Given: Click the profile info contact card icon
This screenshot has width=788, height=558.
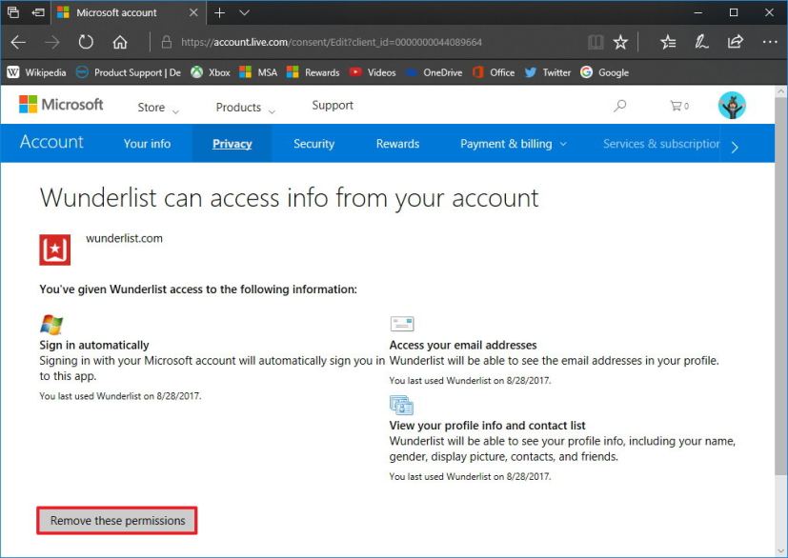Looking at the screenshot, I should 401,405.
